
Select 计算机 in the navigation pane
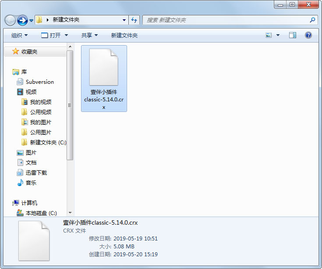[x=29, y=203]
